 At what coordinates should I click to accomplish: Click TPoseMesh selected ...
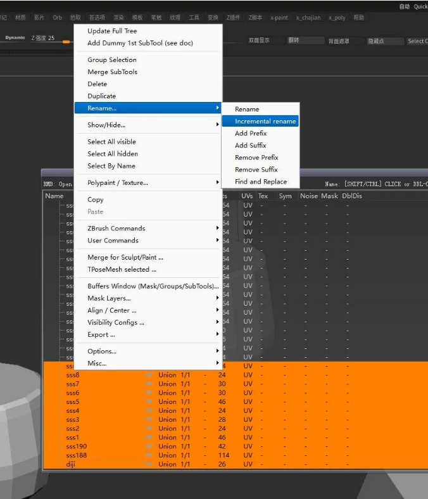[x=148, y=269]
